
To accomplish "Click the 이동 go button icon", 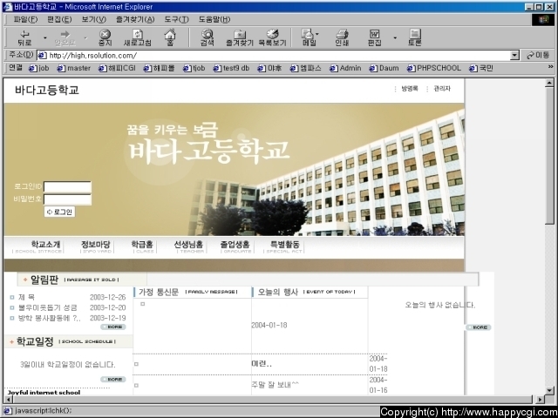I will pyautogui.click(x=538, y=55).
